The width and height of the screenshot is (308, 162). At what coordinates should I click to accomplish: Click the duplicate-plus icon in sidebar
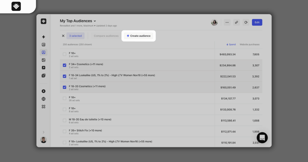tap(44, 76)
